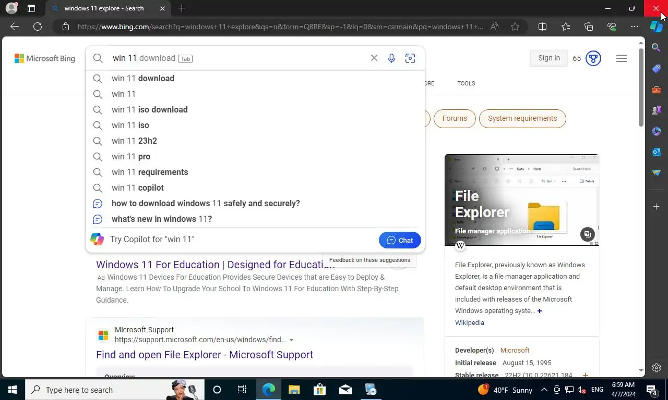Toggle split screen view
The image size is (668, 400).
coord(542,27)
